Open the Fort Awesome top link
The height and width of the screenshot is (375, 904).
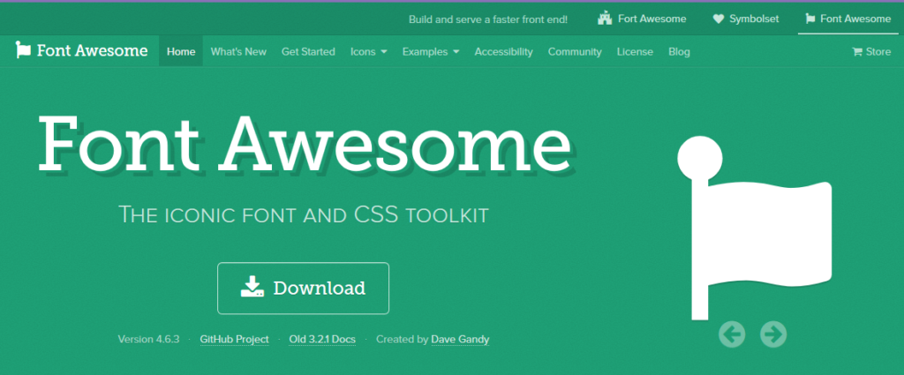pos(642,19)
